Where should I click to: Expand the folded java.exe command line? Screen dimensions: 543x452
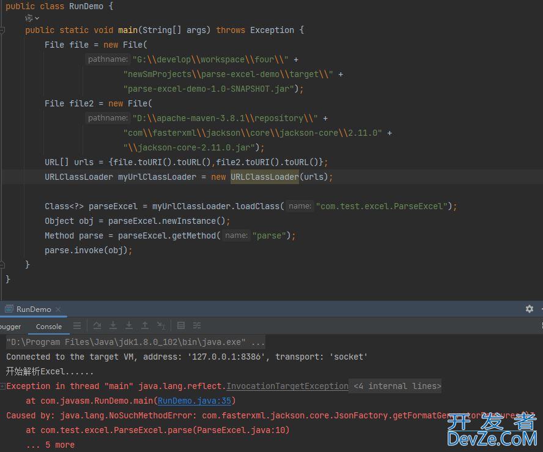pyautogui.click(x=135, y=342)
